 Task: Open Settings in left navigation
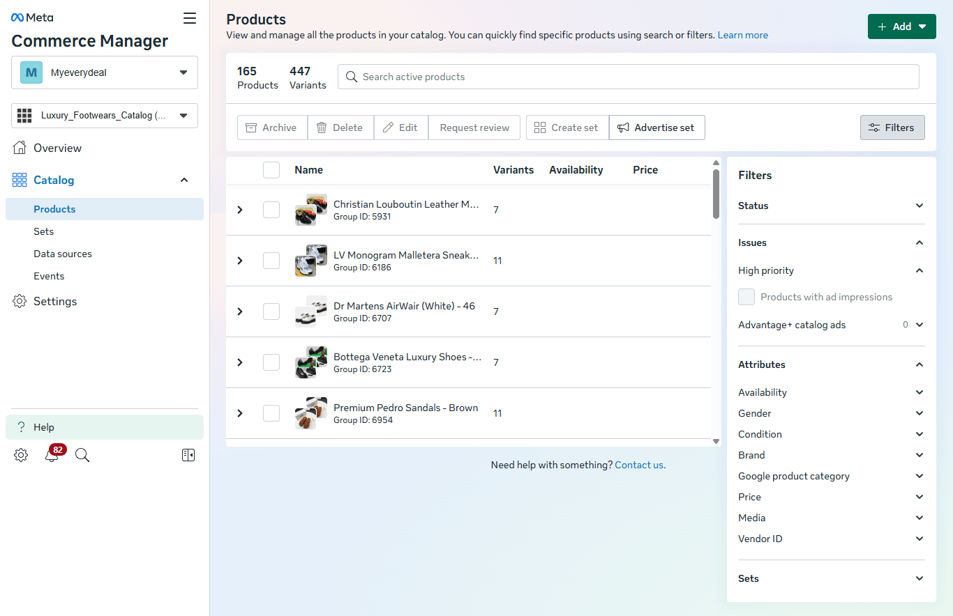[x=55, y=301]
